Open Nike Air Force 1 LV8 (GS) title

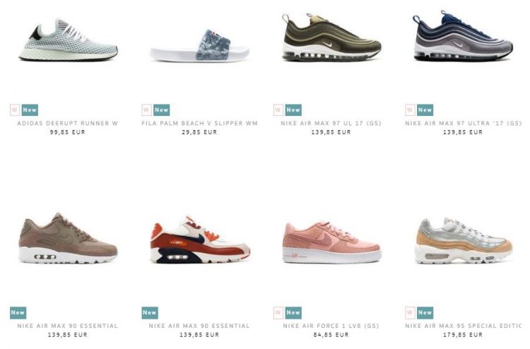[331, 326]
